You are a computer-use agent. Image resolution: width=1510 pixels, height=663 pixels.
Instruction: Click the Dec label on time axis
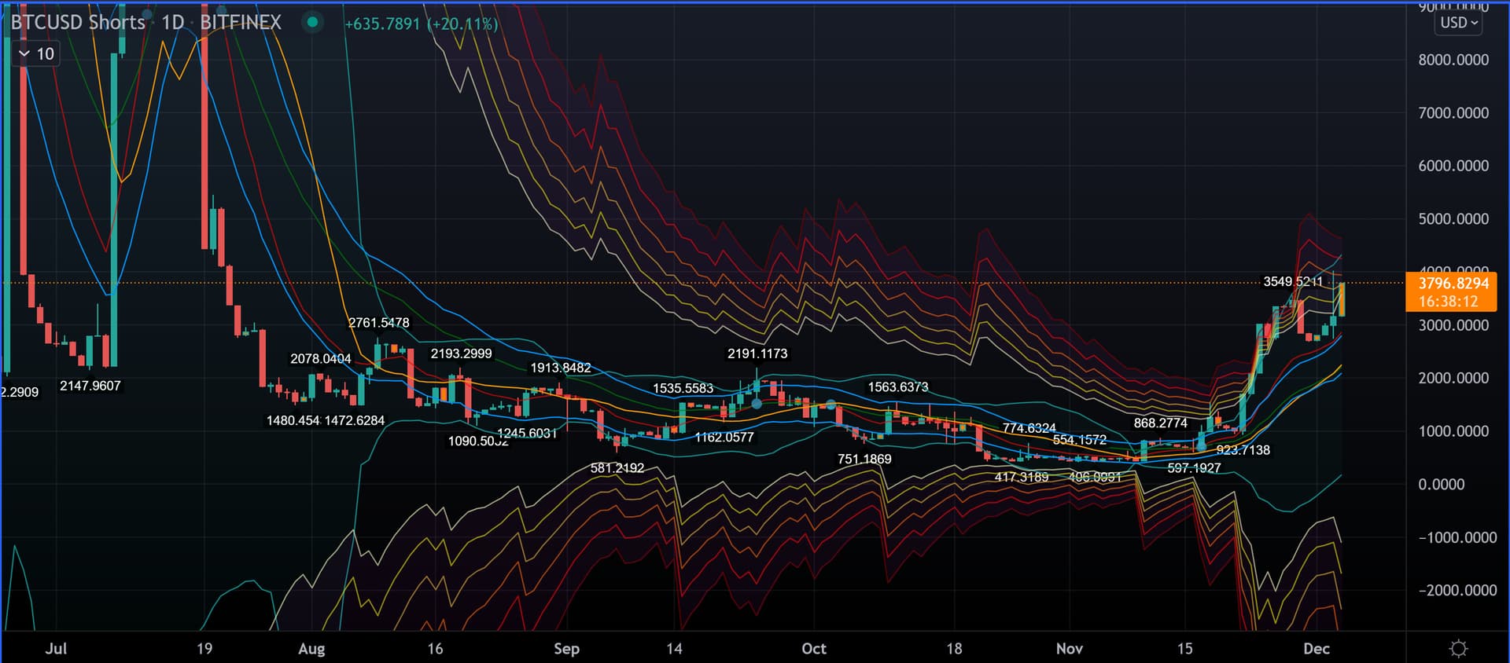click(1316, 649)
